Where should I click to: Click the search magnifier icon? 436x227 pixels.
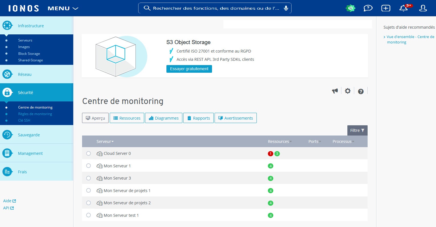[147, 8]
